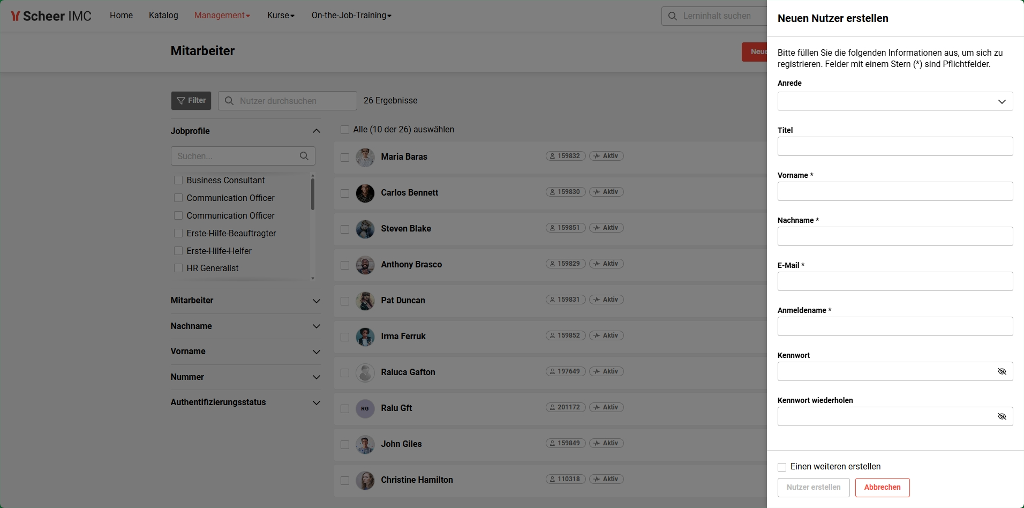This screenshot has height=508, width=1024.
Task: Click the user number badge 197649
Action: (x=566, y=371)
